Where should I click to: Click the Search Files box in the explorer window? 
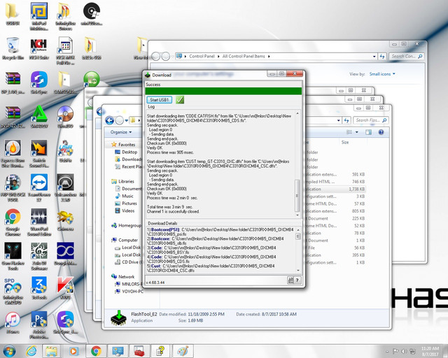point(370,120)
